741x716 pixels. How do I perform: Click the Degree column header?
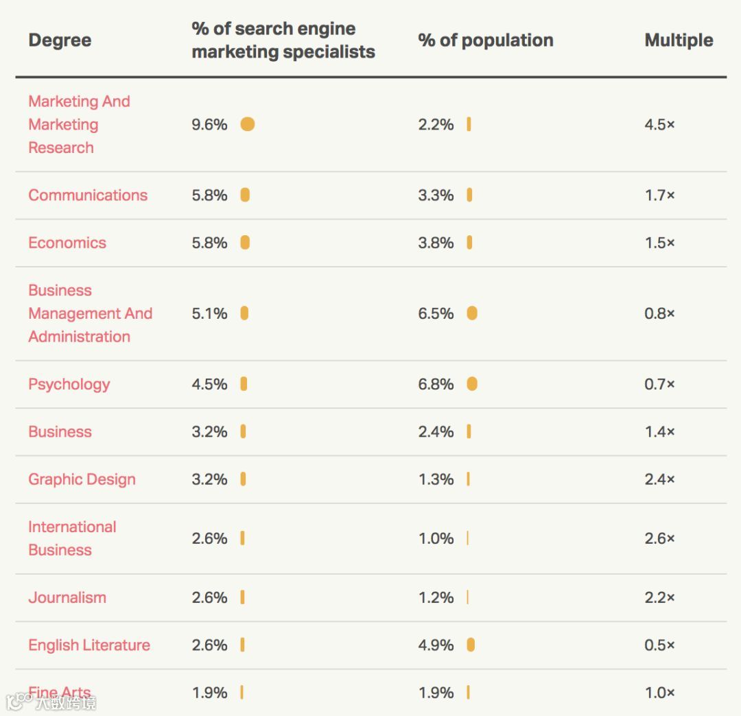pos(60,40)
